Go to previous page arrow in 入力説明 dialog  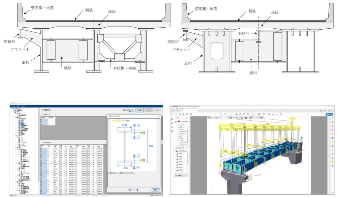pos(130,190)
